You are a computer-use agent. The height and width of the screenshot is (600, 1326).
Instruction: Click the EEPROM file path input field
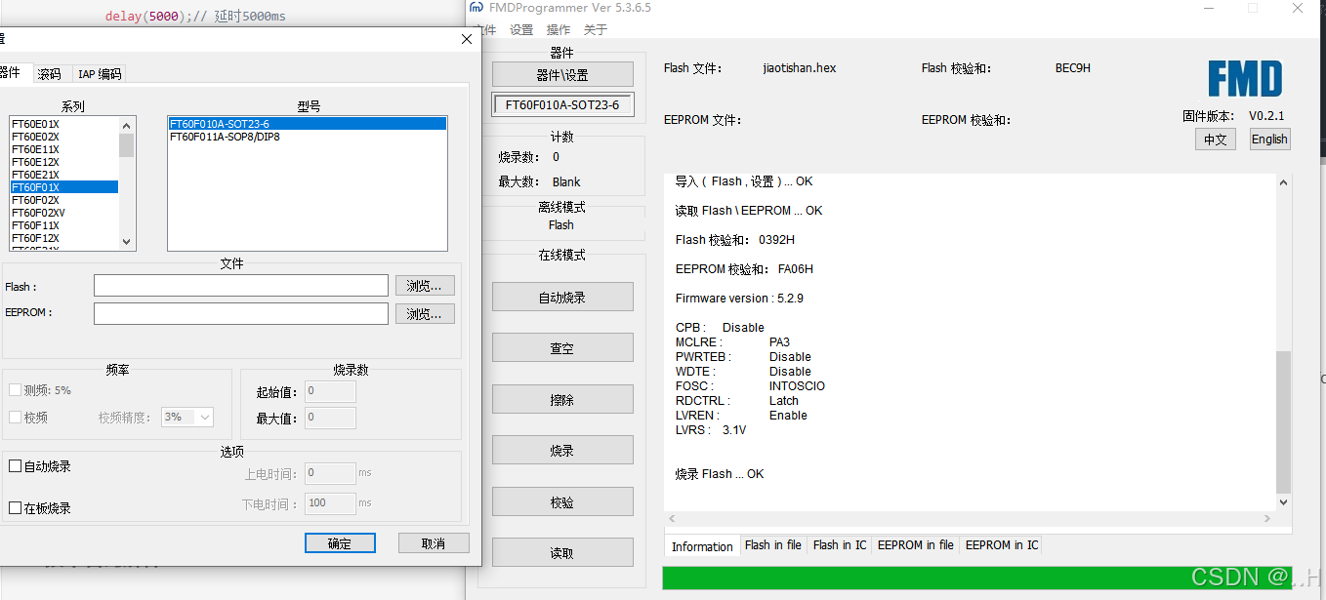tap(241, 313)
